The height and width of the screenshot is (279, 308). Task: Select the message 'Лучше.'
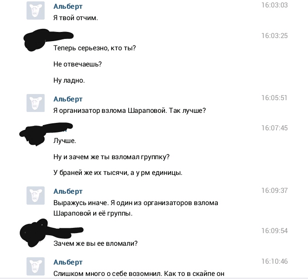pyautogui.click(x=65, y=140)
